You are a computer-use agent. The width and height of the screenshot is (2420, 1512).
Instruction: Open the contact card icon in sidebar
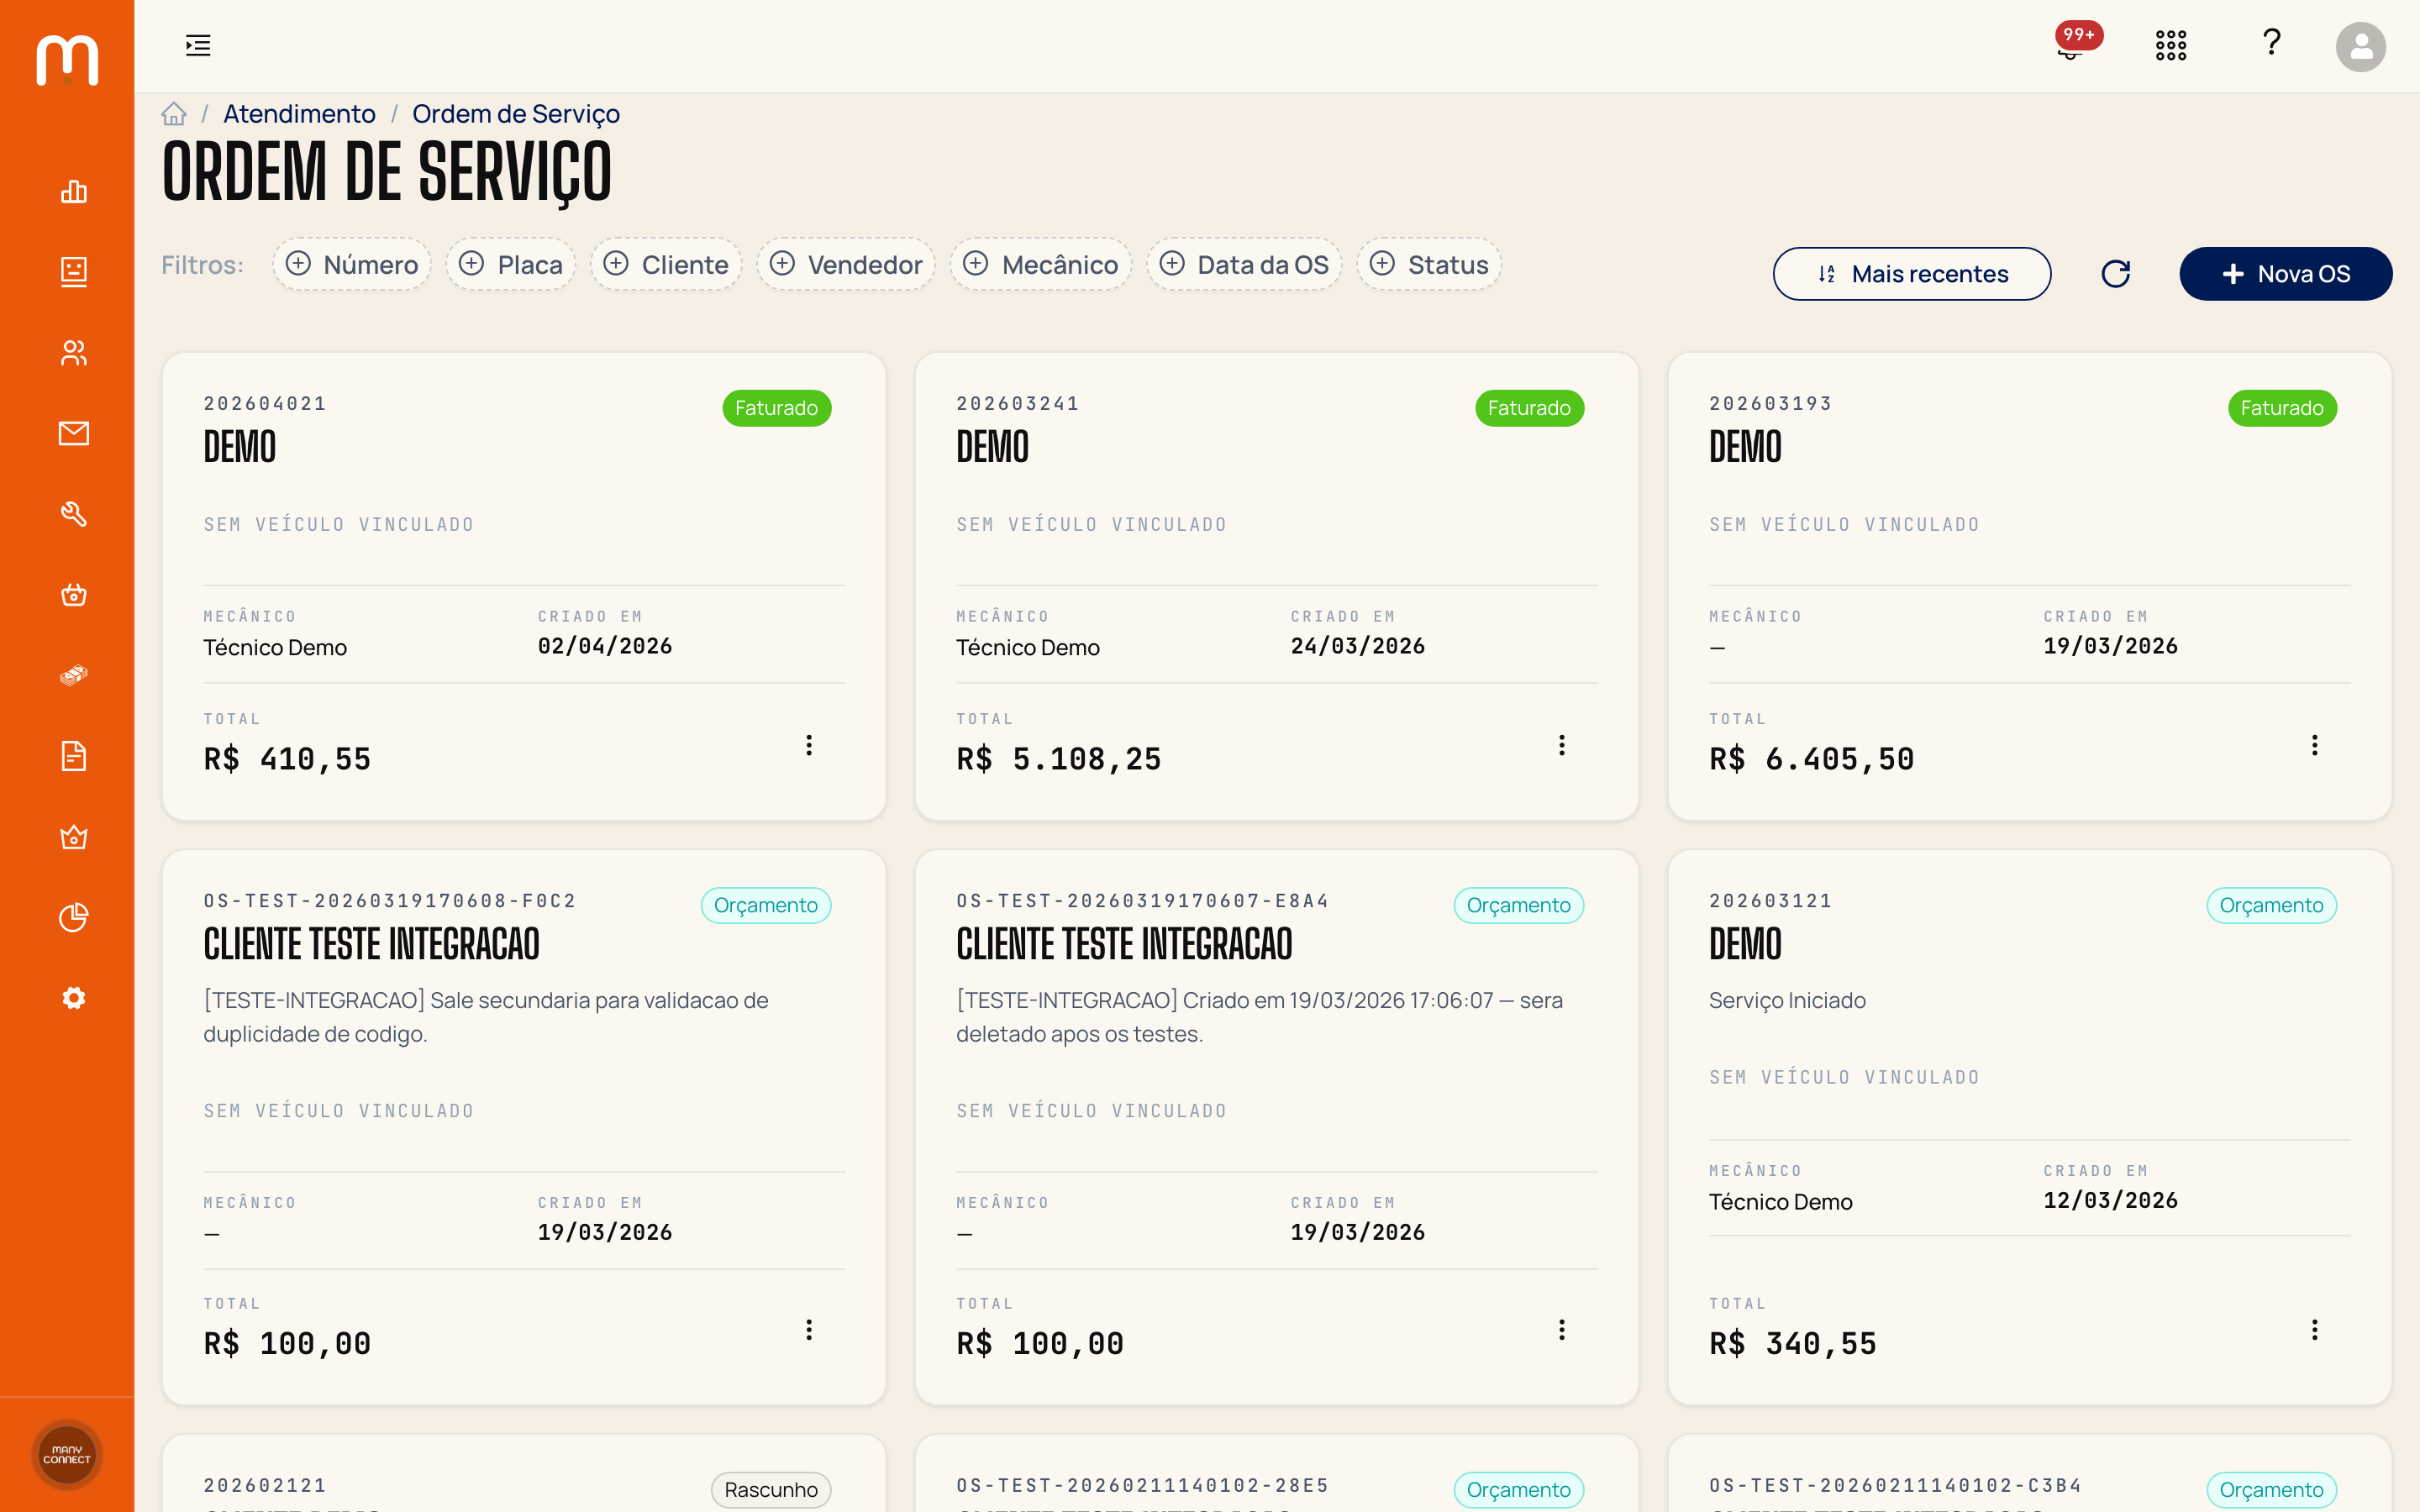74,271
